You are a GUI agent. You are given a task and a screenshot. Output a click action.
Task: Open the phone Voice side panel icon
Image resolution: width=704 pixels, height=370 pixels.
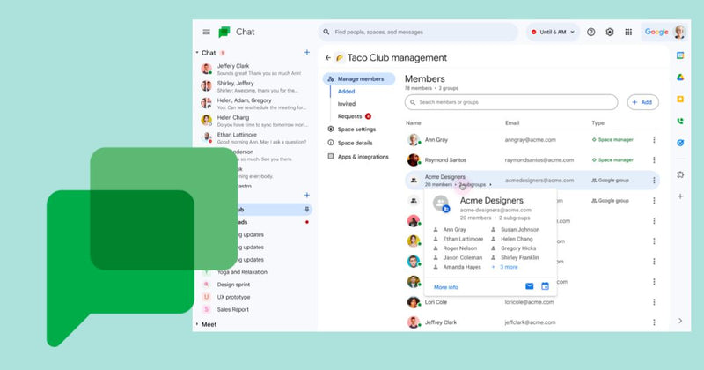(x=680, y=121)
